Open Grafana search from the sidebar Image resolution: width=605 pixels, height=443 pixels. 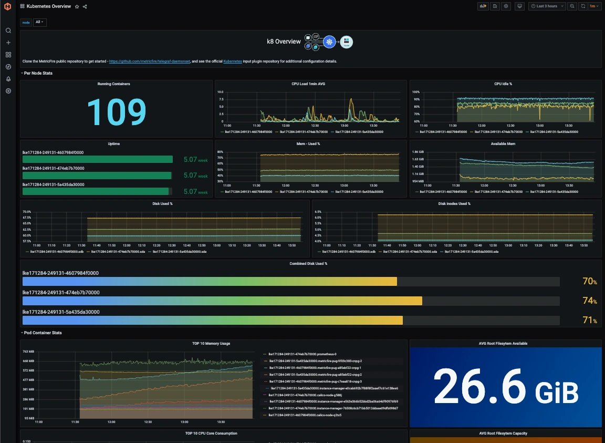pyautogui.click(x=8, y=30)
